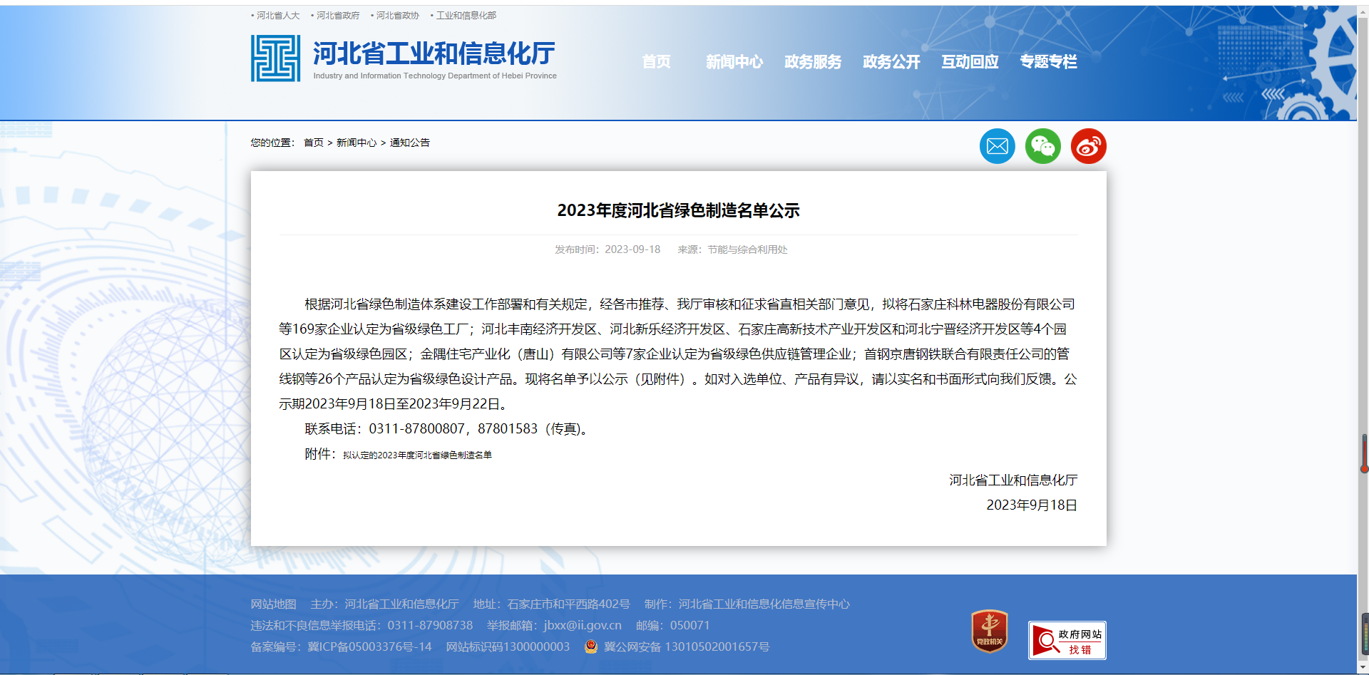The height and width of the screenshot is (675, 1369).
Task: Open the 网站地图 site map link
Action: 275,604
